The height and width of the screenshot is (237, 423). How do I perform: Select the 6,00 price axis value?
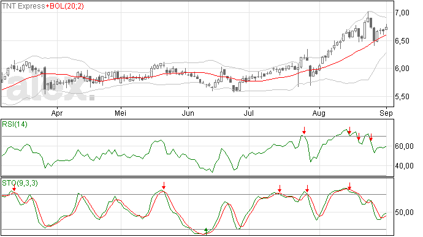click(x=402, y=69)
